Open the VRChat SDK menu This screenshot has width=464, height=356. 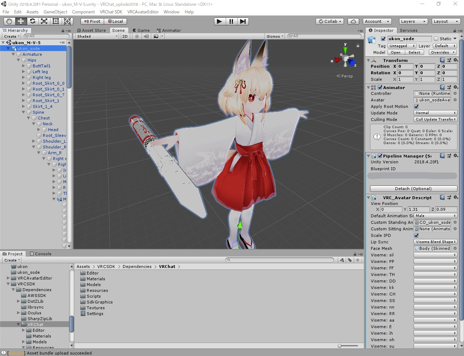pos(111,12)
